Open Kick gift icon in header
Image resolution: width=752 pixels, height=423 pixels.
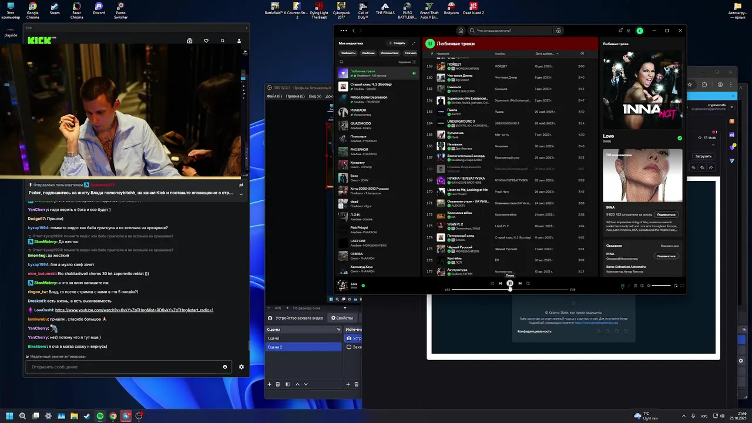coord(190,41)
